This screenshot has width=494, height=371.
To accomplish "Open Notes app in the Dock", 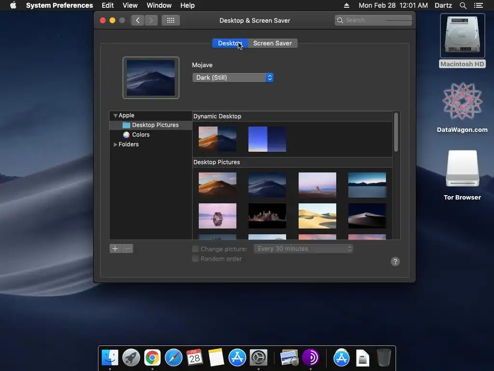I will (216, 357).
